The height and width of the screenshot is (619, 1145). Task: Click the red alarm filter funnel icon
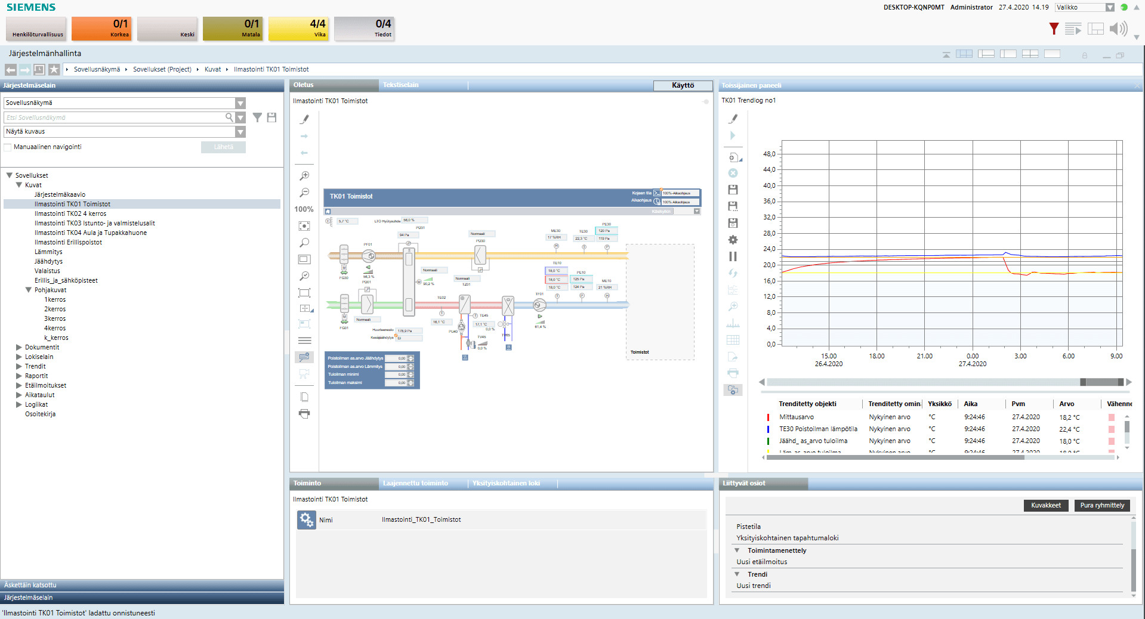pos(1054,29)
